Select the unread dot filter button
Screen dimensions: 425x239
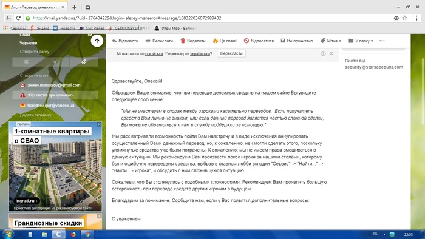click(55, 62)
